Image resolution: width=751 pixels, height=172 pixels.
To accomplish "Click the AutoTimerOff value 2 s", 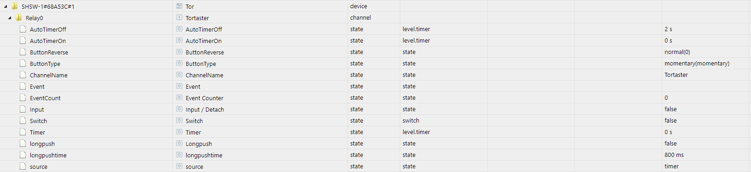I will click(668, 29).
